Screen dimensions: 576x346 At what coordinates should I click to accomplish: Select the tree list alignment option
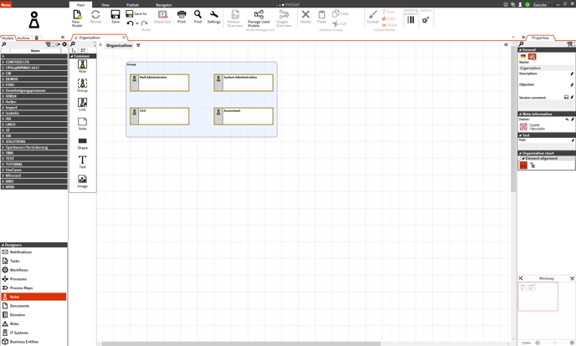click(532, 165)
